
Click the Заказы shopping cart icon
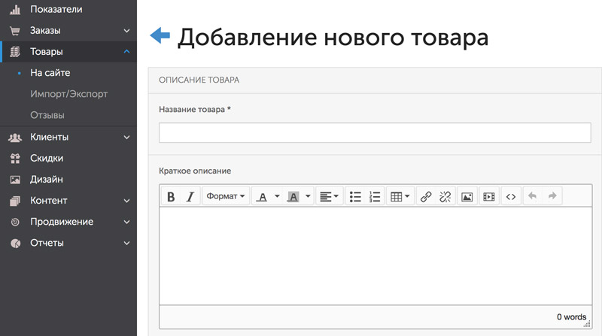coord(15,31)
